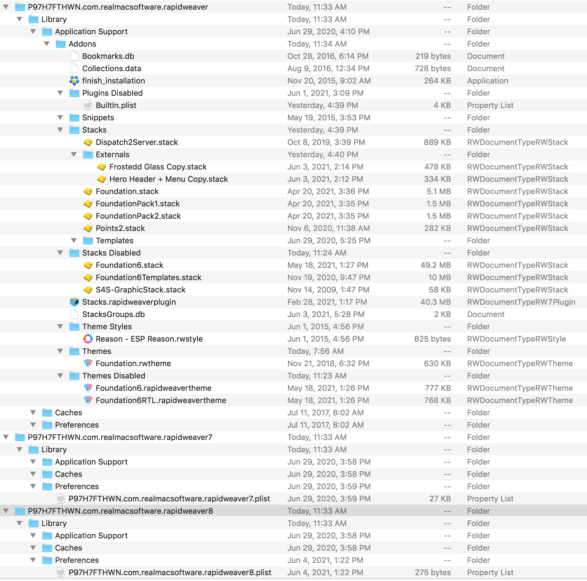Collapse the Theme Styles folder triangle

click(60, 326)
